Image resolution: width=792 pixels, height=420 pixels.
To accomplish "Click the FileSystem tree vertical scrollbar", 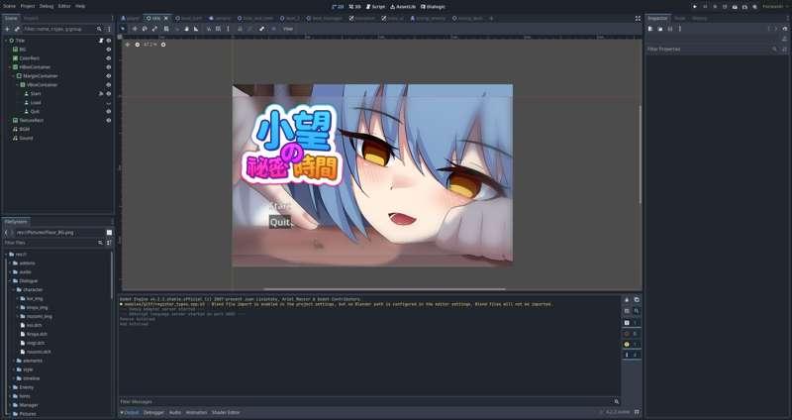I will (x=112, y=275).
